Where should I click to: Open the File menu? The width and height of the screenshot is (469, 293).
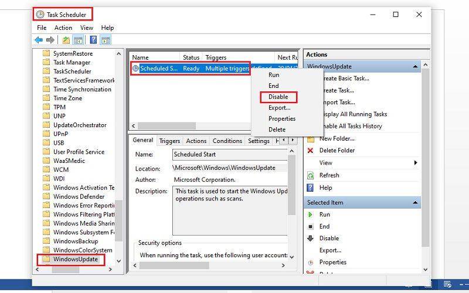point(42,28)
